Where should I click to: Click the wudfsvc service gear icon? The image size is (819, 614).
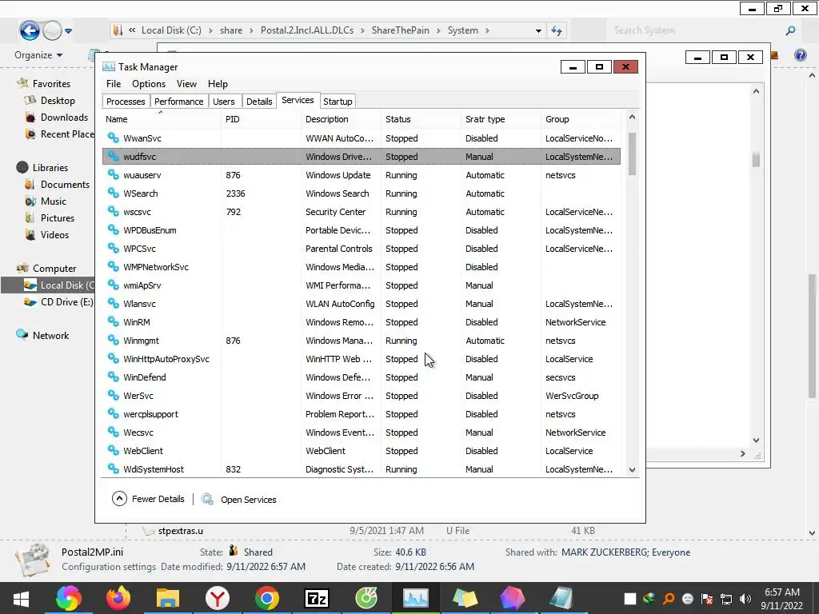pyautogui.click(x=113, y=156)
